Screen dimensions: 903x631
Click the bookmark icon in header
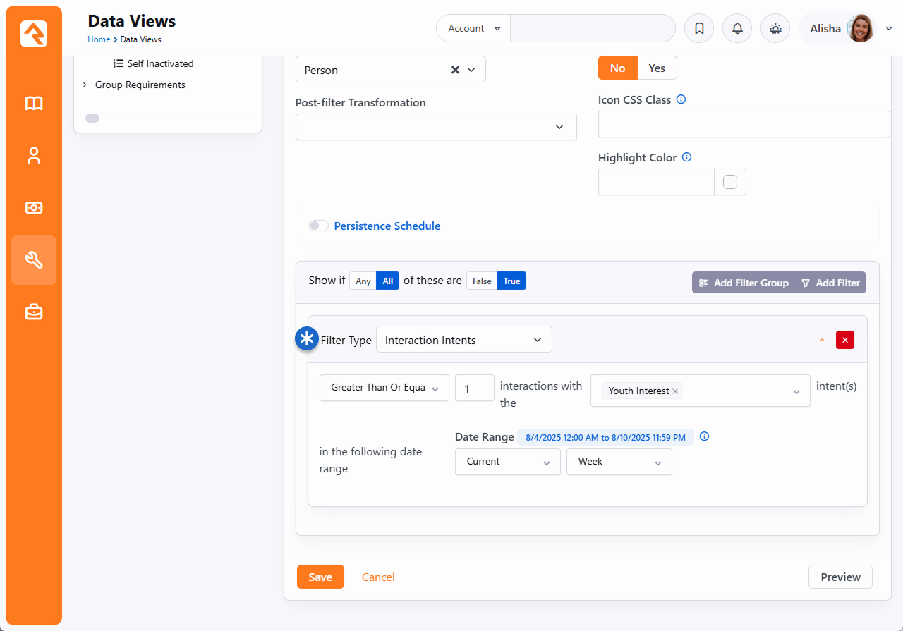(x=699, y=29)
